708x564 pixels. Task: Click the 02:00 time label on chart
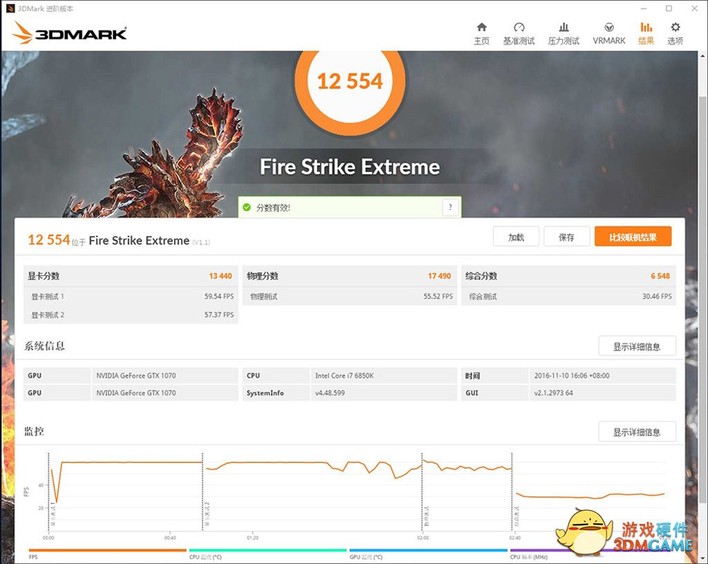pos(423,538)
